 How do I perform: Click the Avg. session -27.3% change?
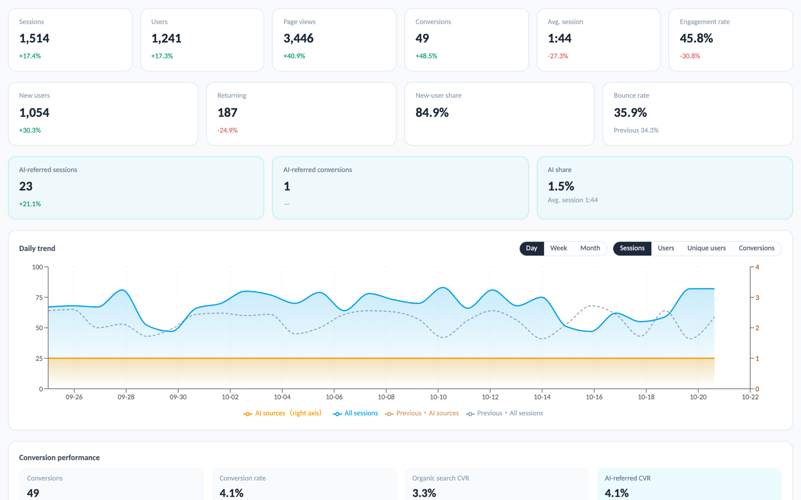point(558,56)
